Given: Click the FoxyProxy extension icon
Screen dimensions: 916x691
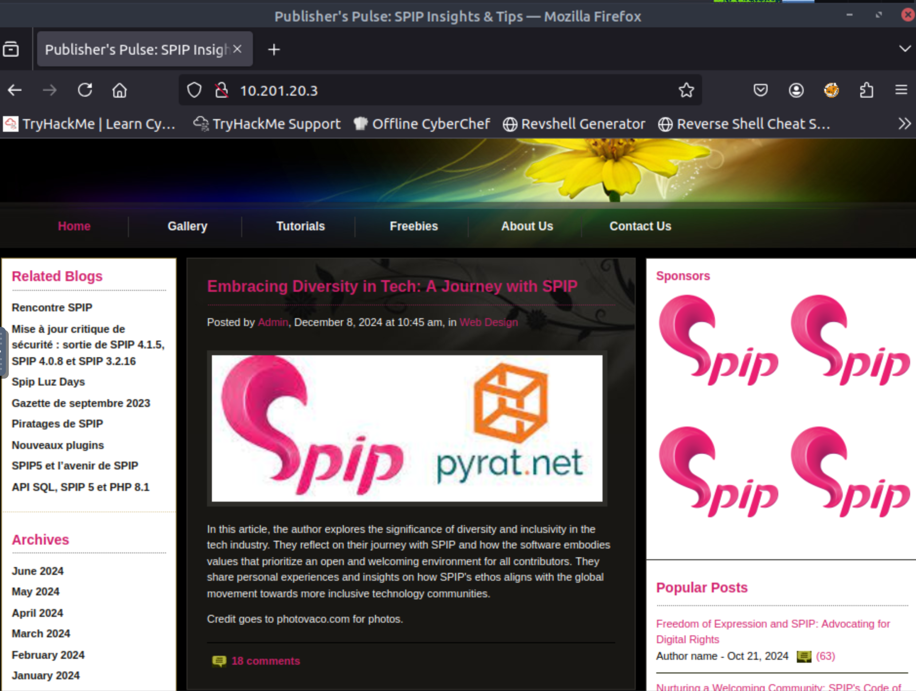Looking at the screenshot, I should [831, 90].
